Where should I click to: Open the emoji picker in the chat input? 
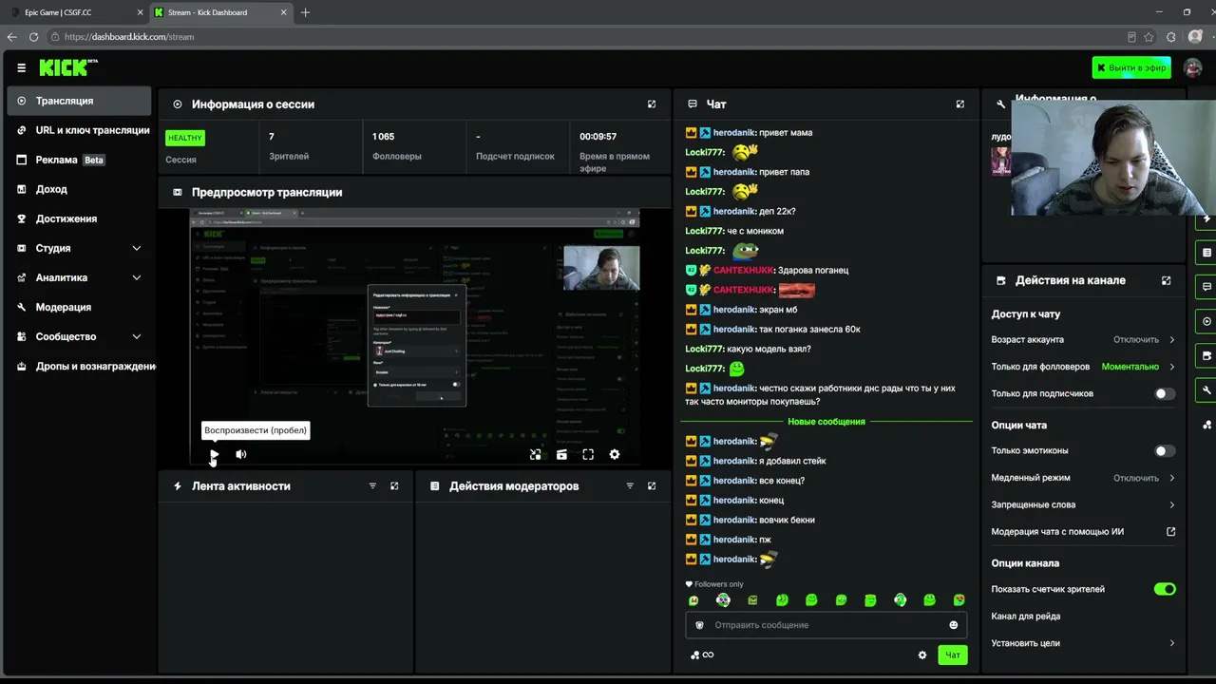[954, 625]
